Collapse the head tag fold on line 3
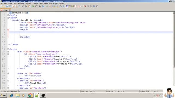Screen dimensions: 175x98 [x=8, y=18]
